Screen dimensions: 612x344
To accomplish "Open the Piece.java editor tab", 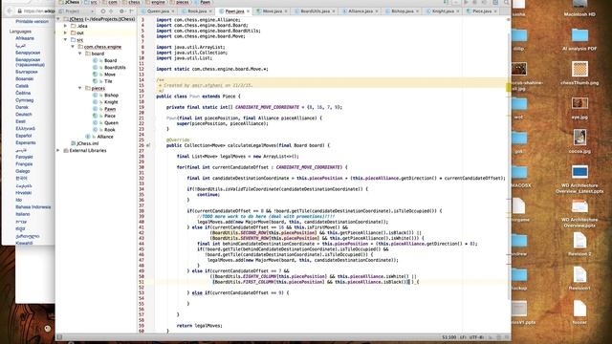I will point(482,11).
